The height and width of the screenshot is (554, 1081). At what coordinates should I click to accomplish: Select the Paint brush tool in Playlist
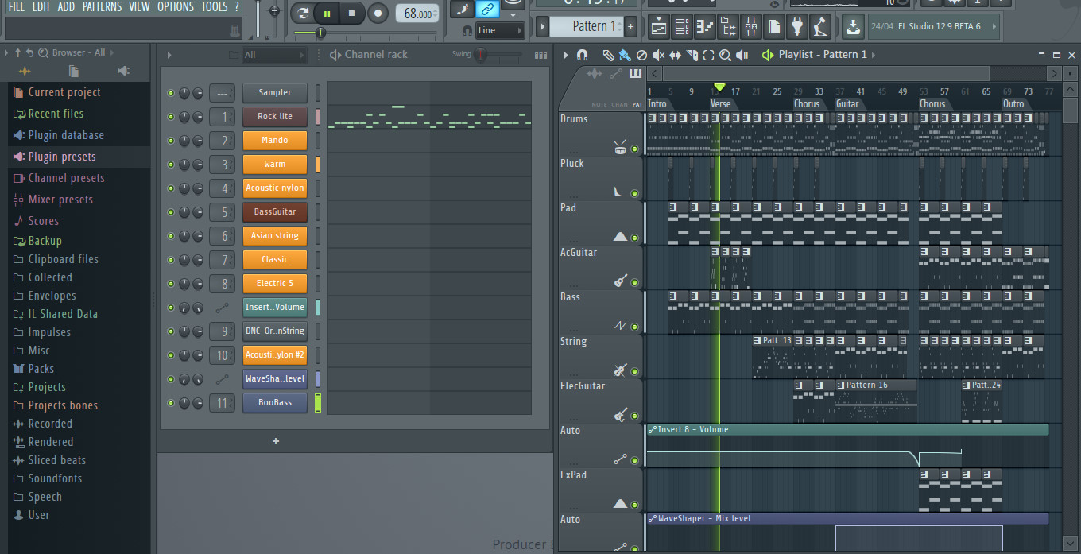click(x=625, y=55)
